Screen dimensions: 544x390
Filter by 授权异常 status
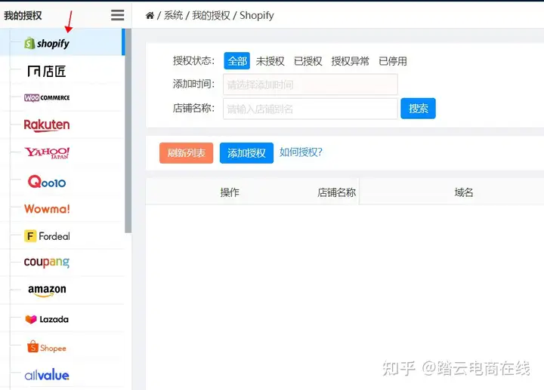[351, 61]
